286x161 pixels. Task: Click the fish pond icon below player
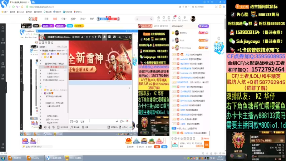click(136, 141)
